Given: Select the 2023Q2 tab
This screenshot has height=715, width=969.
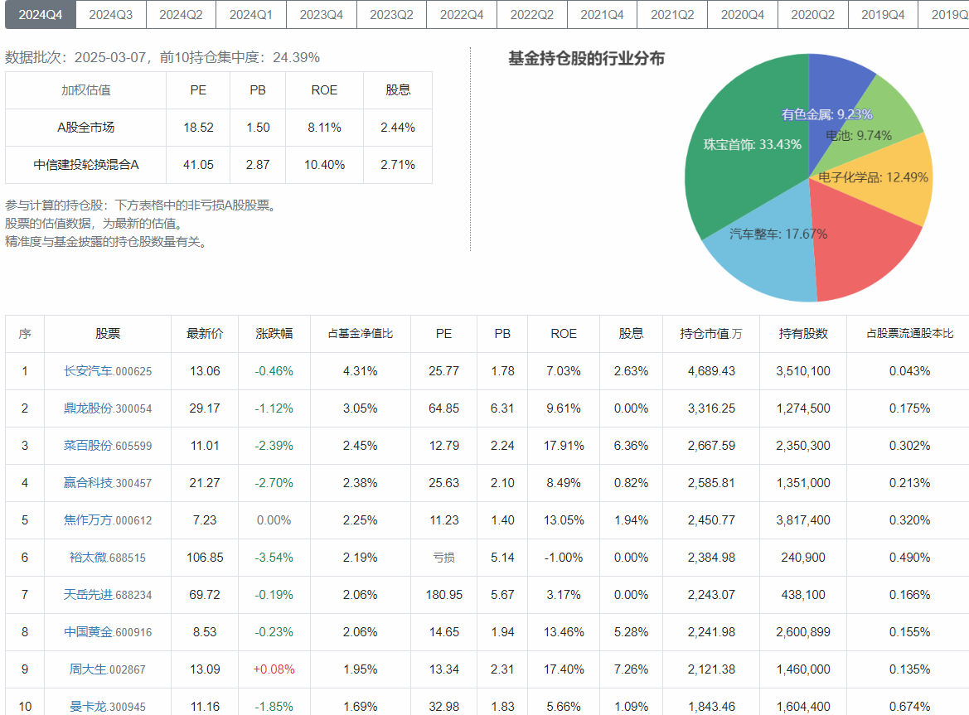Looking at the screenshot, I should click(x=391, y=14).
